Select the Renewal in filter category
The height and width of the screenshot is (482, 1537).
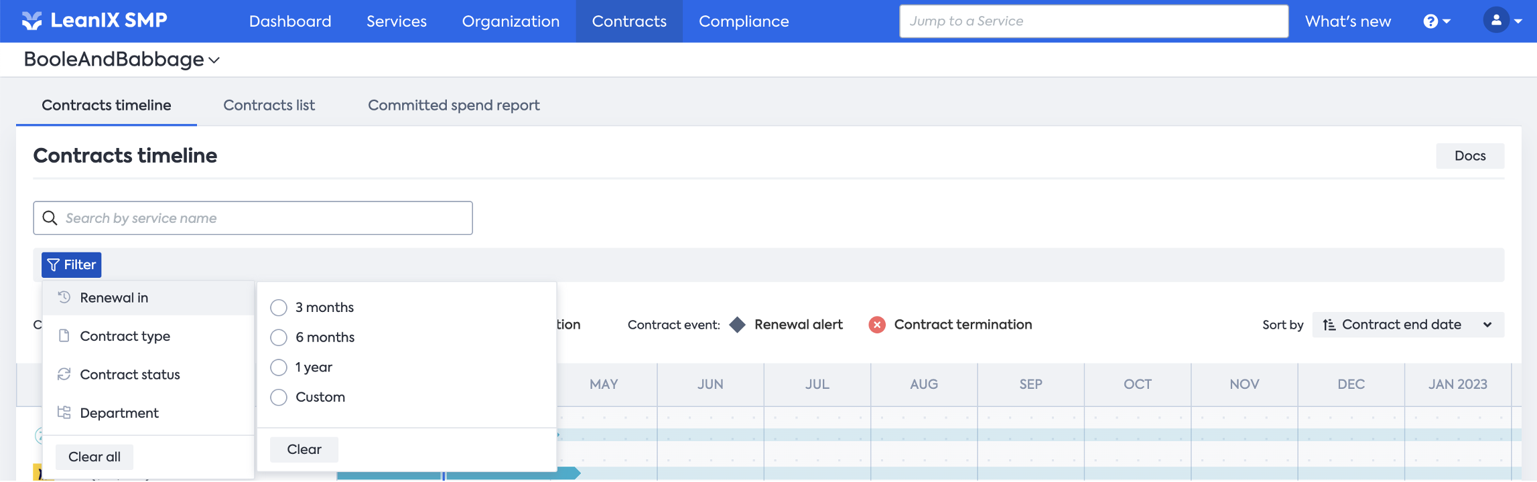click(114, 298)
